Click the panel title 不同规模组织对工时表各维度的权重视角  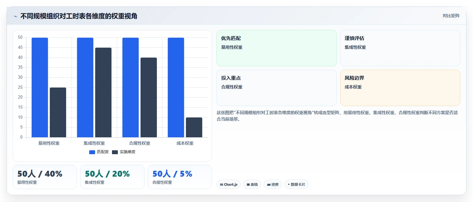[x=79, y=16]
